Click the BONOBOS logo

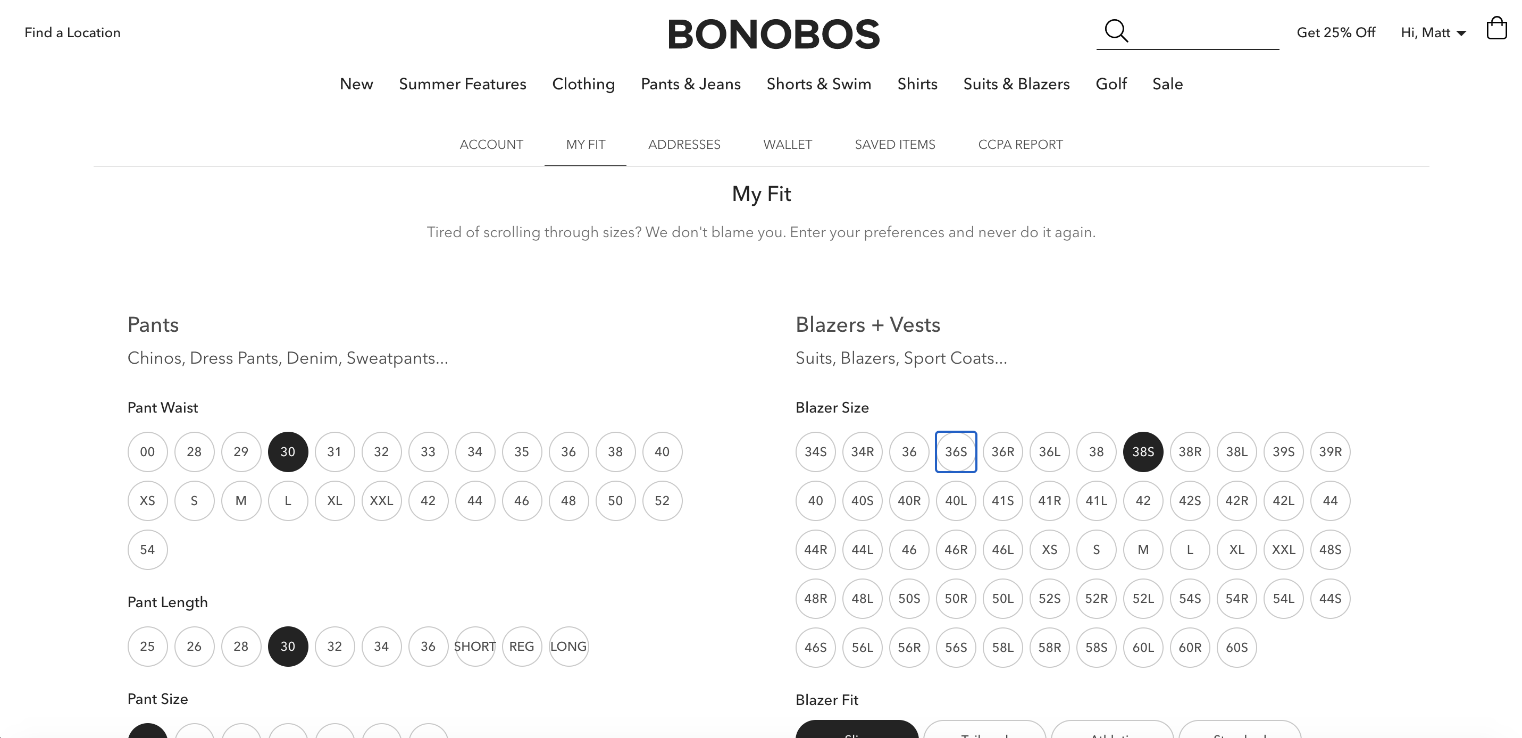pos(773,34)
